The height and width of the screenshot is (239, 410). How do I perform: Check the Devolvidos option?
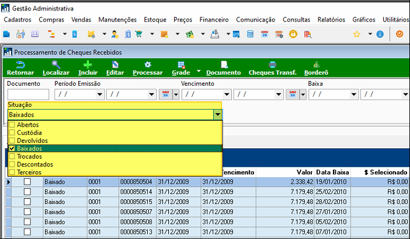(x=12, y=141)
